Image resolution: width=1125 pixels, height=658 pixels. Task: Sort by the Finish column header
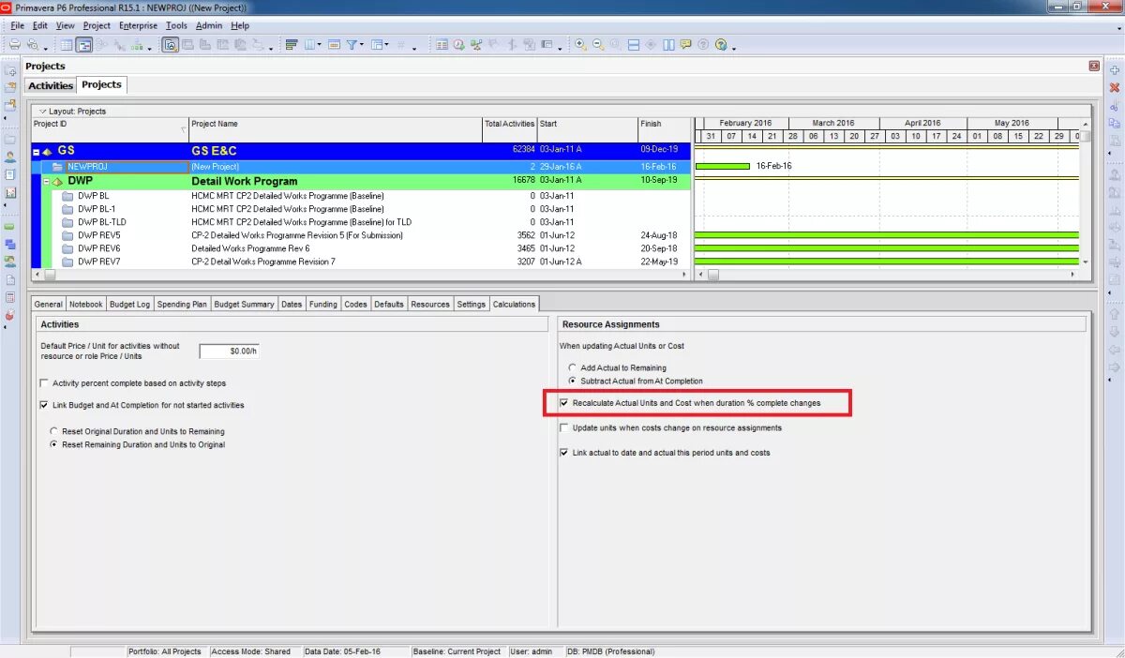tap(664, 128)
